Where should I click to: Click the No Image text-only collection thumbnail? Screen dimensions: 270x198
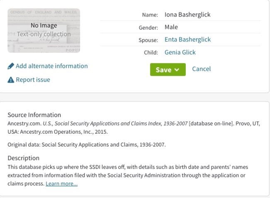pyautogui.click(x=44, y=30)
